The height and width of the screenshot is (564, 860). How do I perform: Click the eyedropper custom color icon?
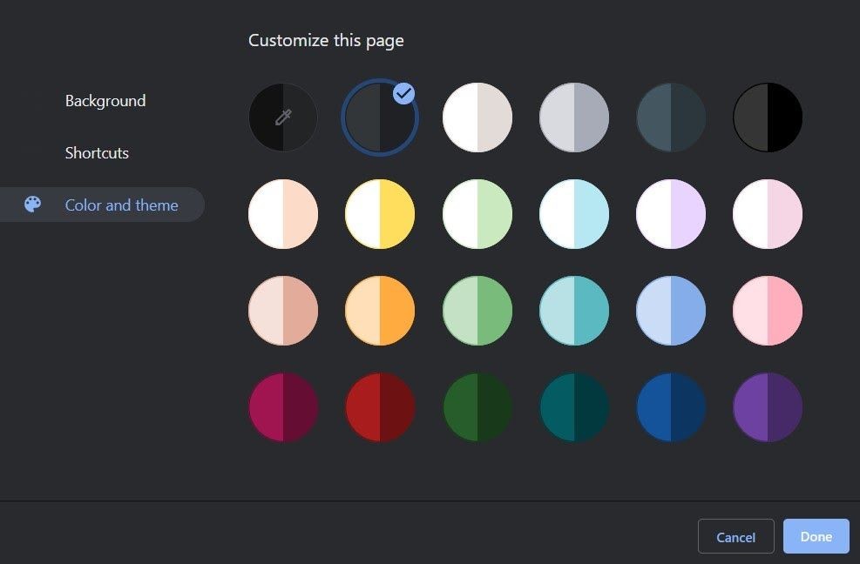point(283,117)
